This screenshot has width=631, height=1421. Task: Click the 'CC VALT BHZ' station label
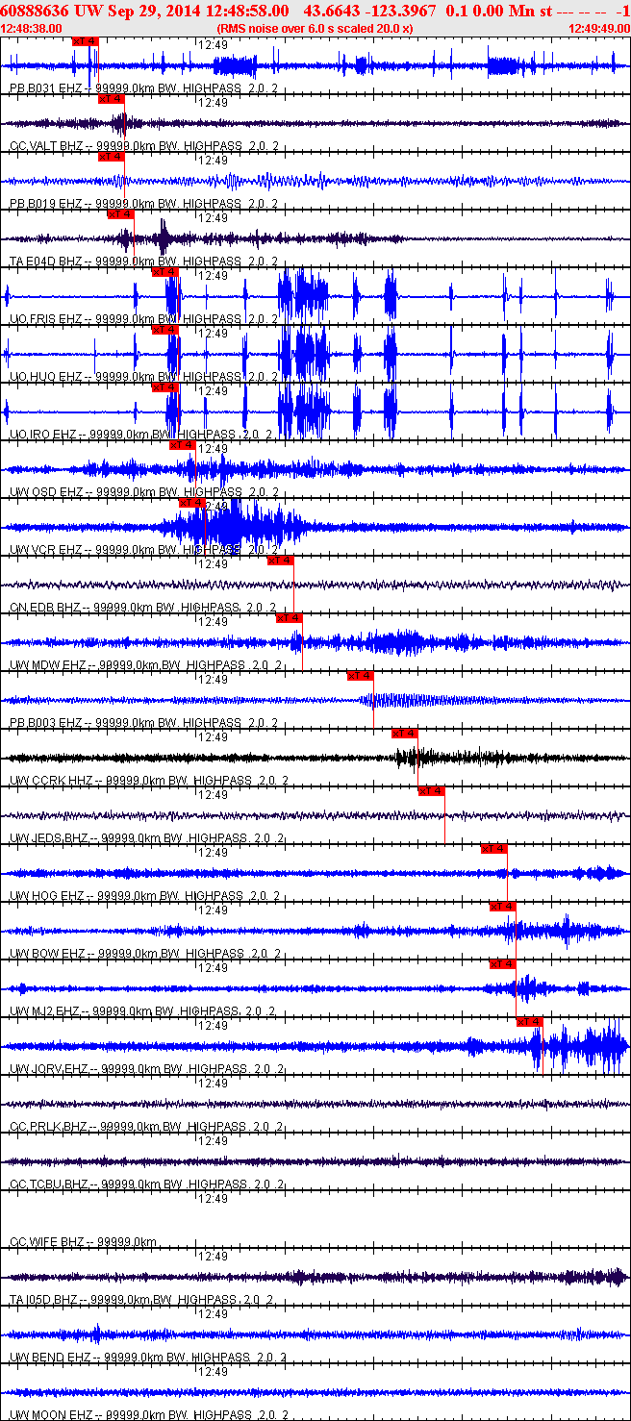[x=46, y=146]
